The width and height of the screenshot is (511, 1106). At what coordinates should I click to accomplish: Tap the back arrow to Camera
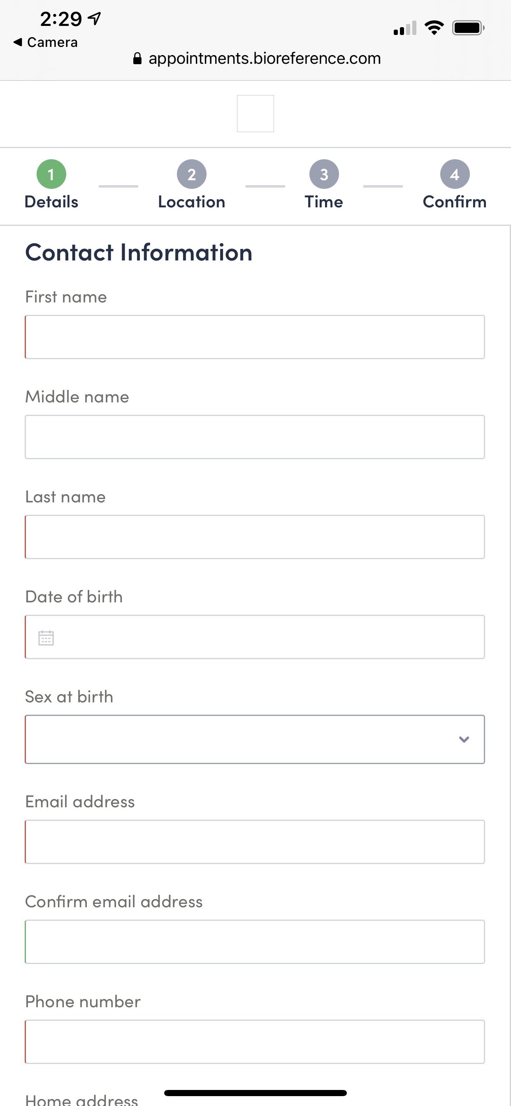[x=18, y=42]
